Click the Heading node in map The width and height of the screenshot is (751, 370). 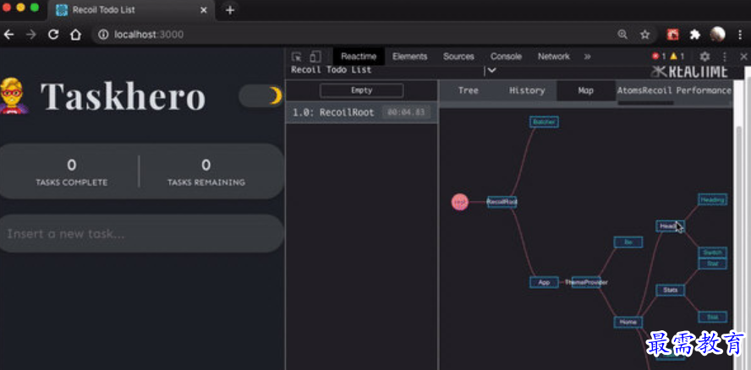713,199
